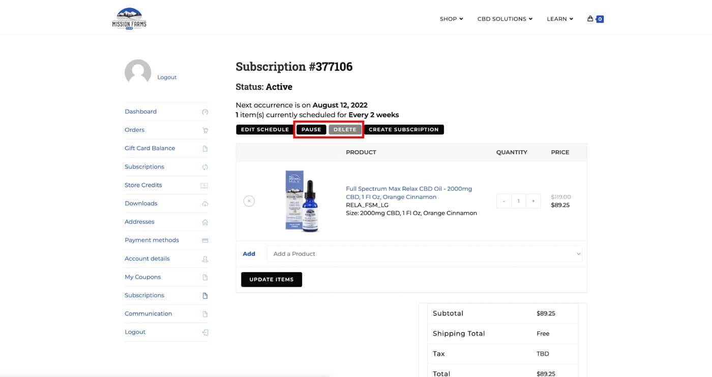Increase quantity with the plus button
This screenshot has height=377, width=712.
533,201
